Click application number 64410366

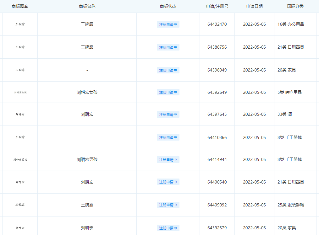(x=217, y=137)
